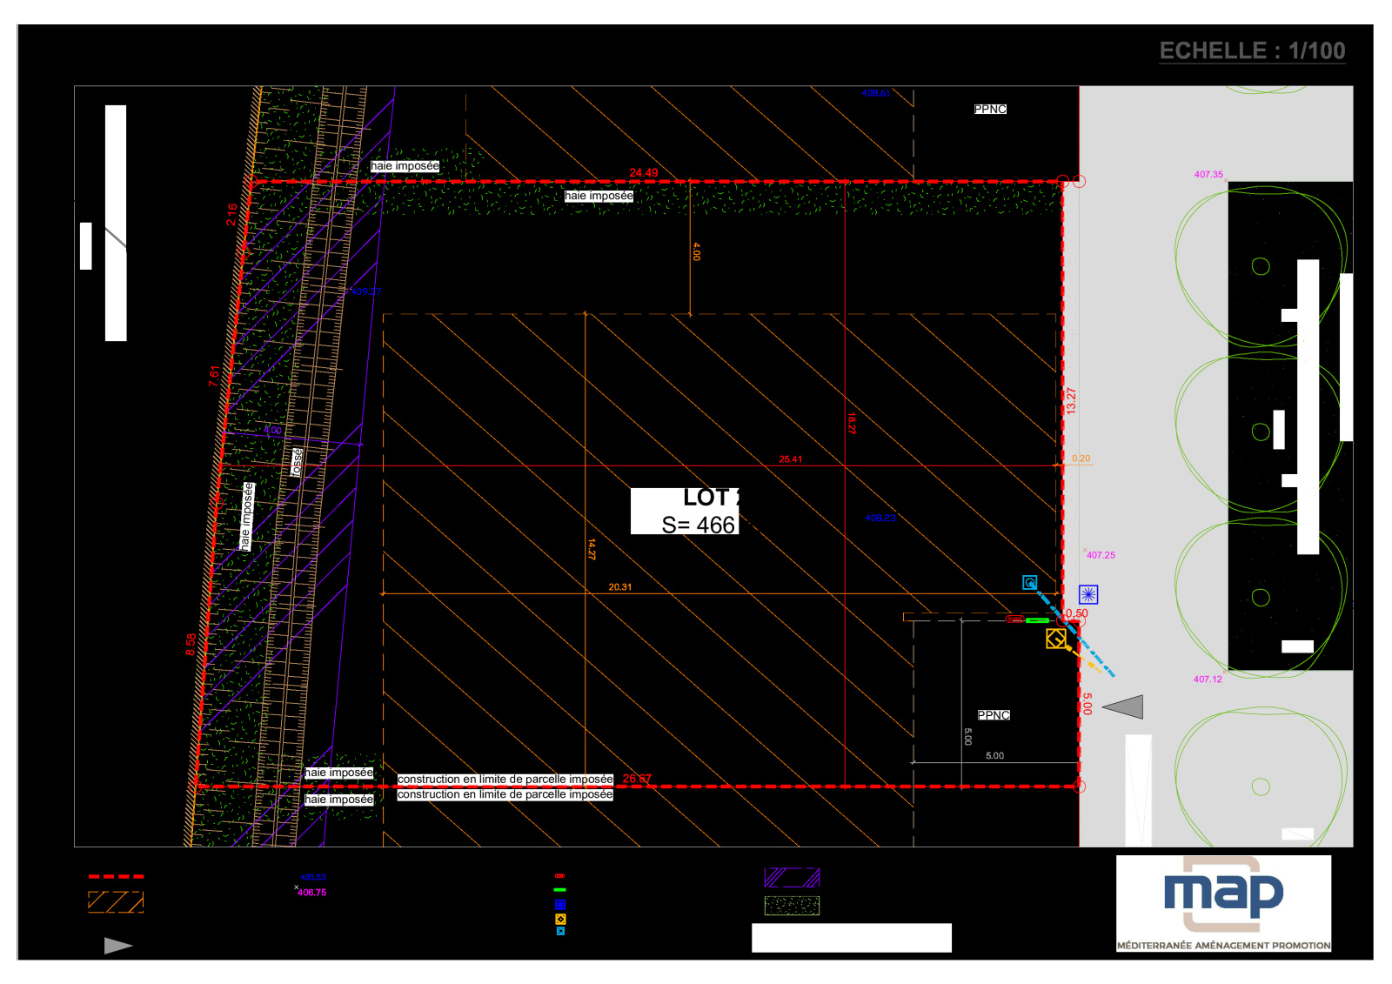Click the blue starburst symbol beside the lot
The image size is (1392, 984).
1087,594
